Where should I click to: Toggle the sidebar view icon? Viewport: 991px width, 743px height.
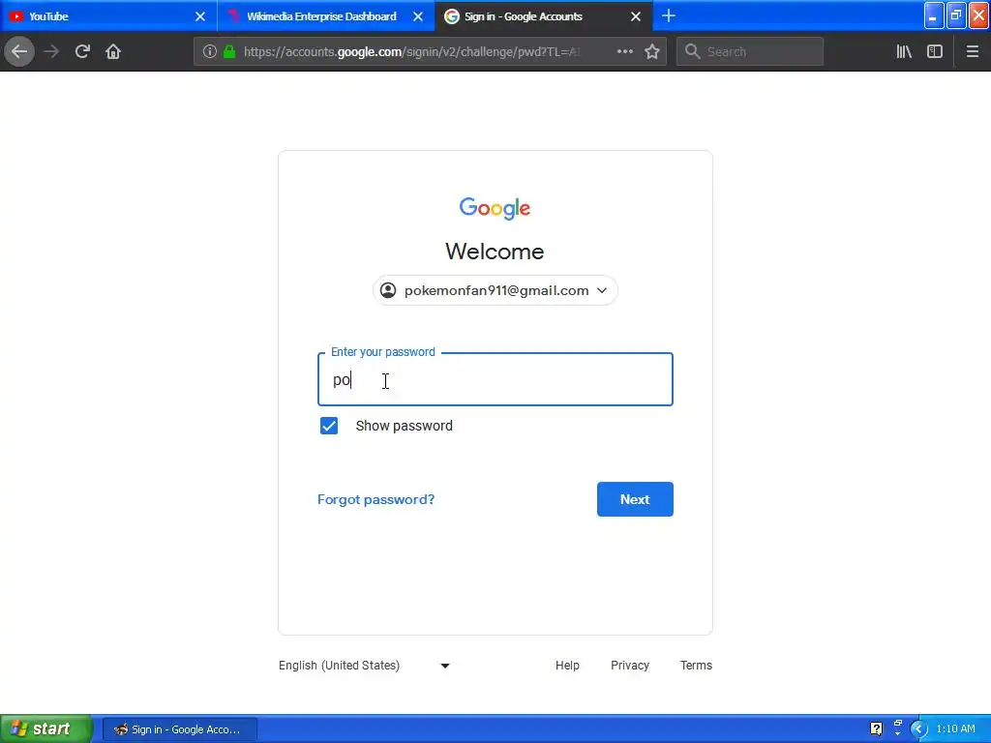tap(935, 51)
